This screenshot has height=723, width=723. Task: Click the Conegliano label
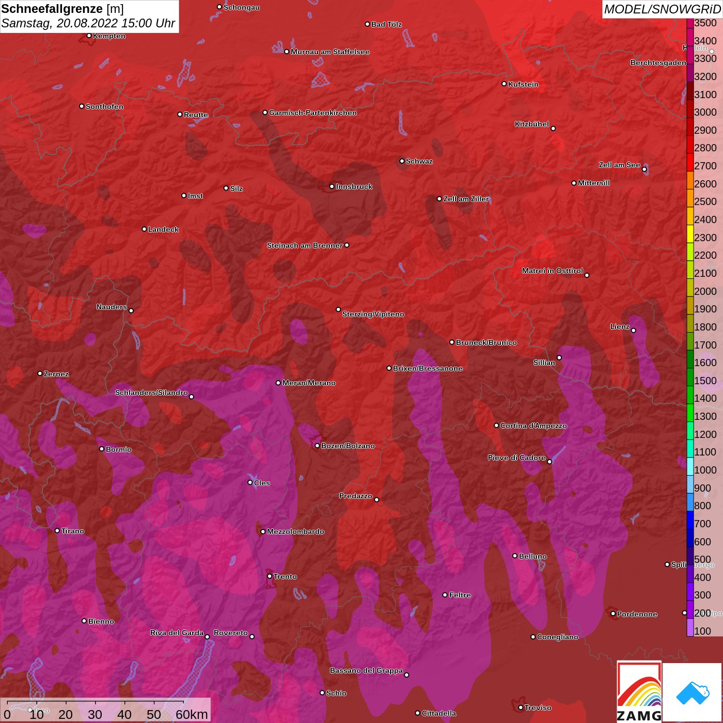click(558, 637)
